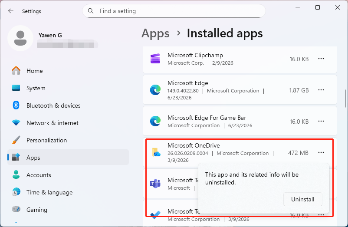Click the Microsoft Teams app icon
The height and width of the screenshot is (227, 348).
pos(155,184)
